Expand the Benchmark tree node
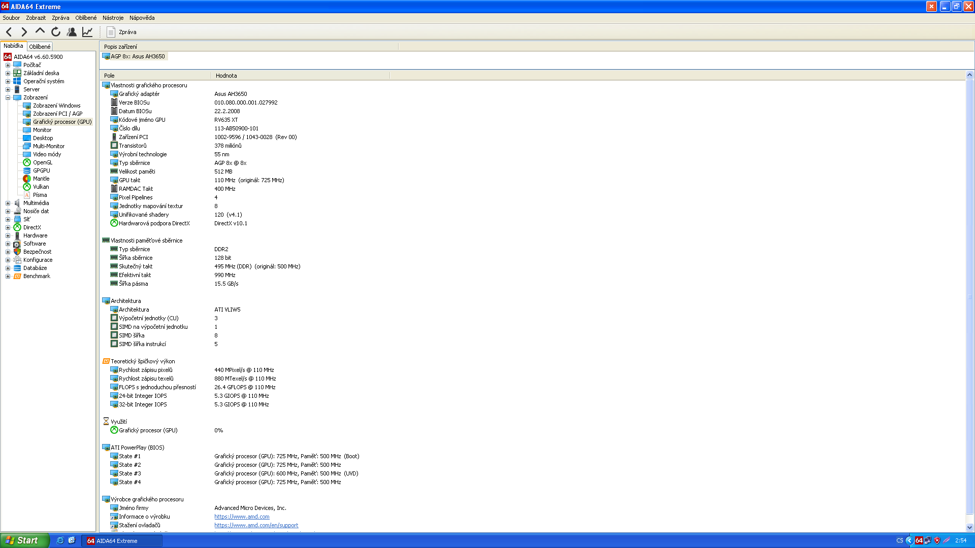The height and width of the screenshot is (548, 975). coord(8,276)
